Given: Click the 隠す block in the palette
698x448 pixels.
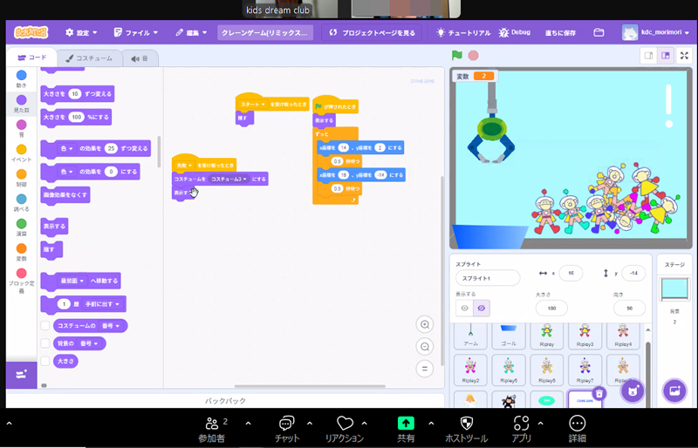Looking at the screenshot, I should pos(51,249).
